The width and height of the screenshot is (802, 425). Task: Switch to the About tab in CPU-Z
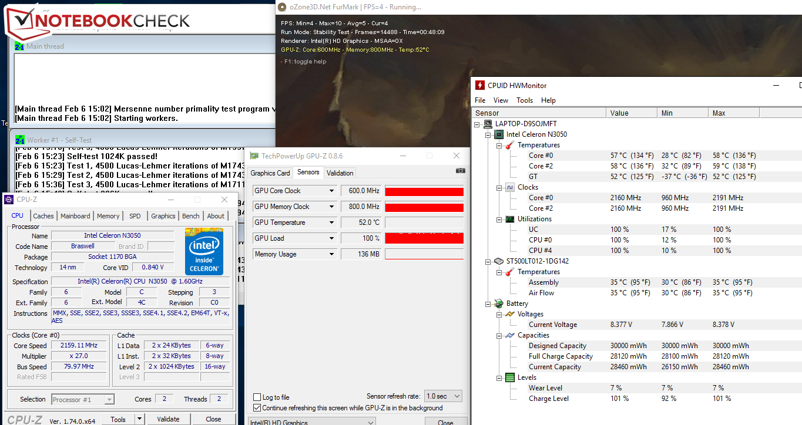(x=216, y=216)
